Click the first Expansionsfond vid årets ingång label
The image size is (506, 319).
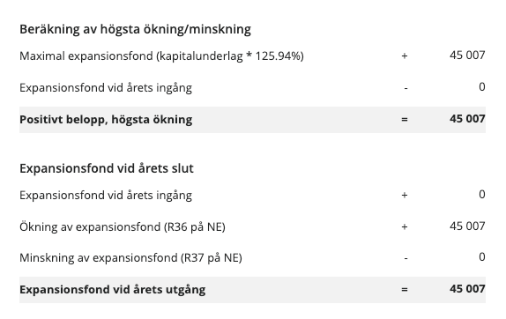pyautogui.click(x=106, y=88)
